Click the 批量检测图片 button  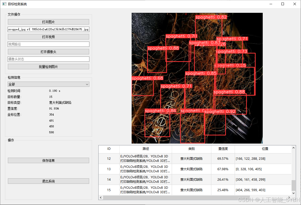coord(48,67)
